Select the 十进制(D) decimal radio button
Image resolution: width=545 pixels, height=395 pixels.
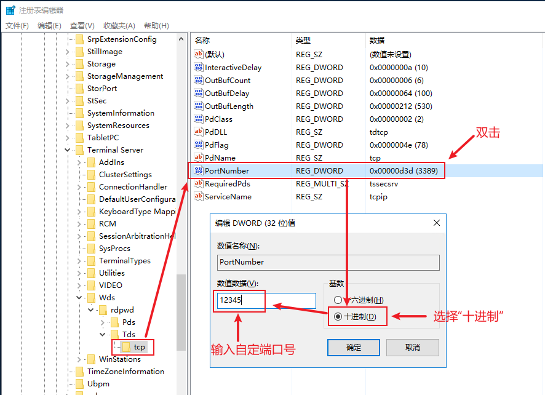click(338, 316)
